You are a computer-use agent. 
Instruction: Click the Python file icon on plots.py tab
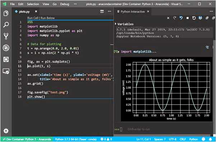click(16, 12)
